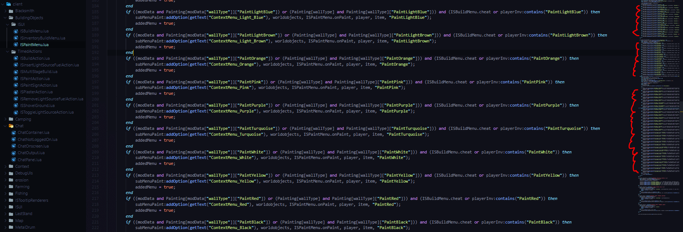Click the ISPaintSignAction.lua file icon

(x=16, y=85)
